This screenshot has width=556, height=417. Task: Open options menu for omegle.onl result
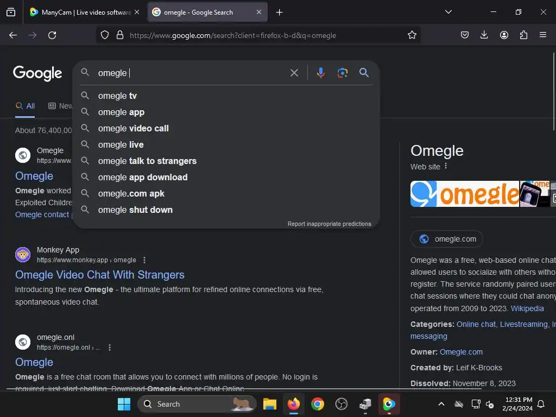click(110, 347)
